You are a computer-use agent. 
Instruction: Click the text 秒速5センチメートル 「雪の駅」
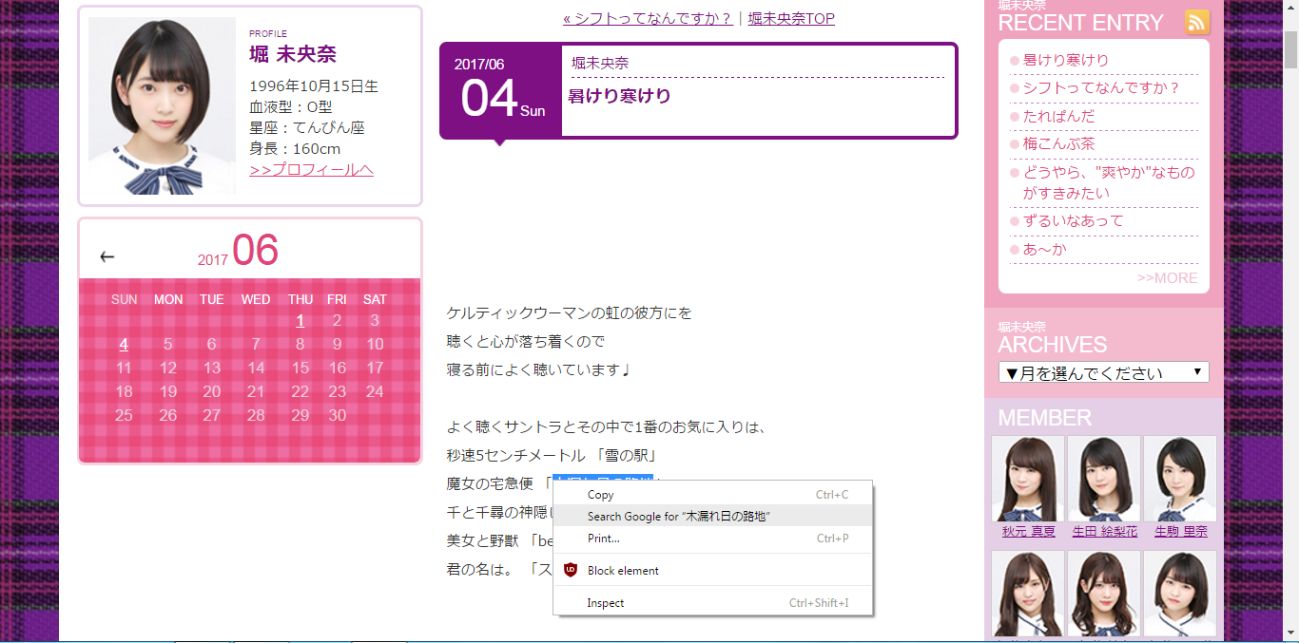tap(553, 456)
